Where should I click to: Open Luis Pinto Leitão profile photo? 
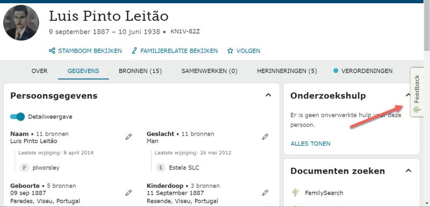pos(21,23)
